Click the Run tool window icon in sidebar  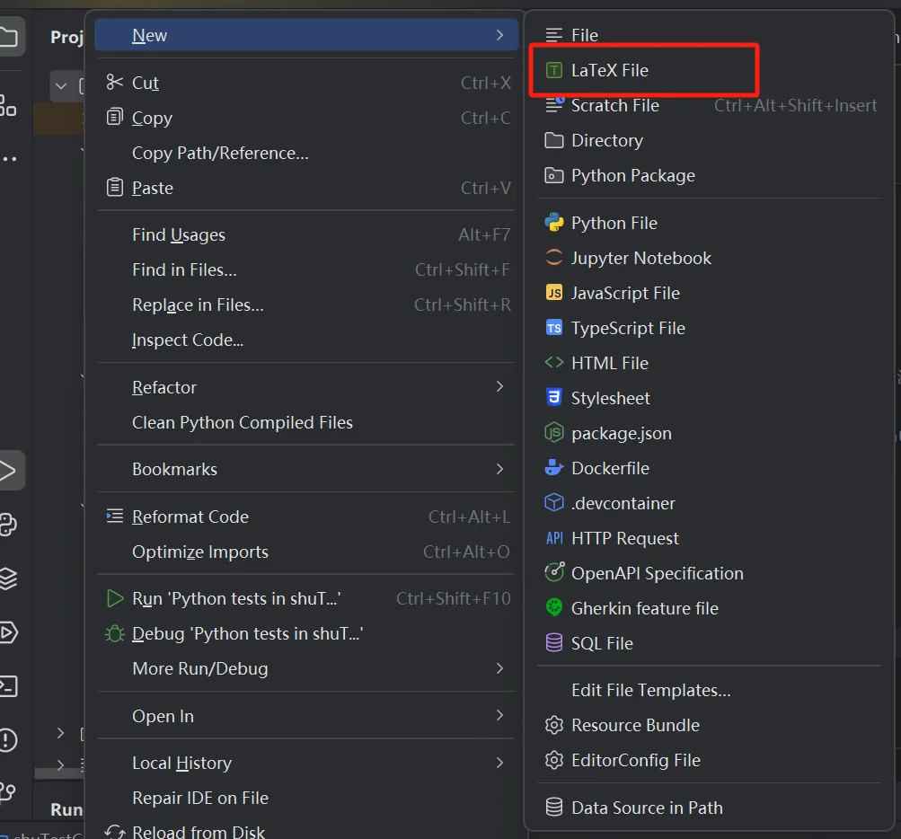9,470
